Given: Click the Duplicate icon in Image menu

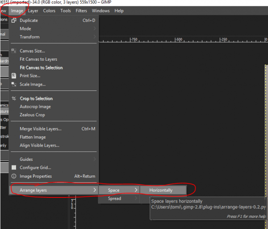Looking at the screenshot, I should [x=14, y=20].
